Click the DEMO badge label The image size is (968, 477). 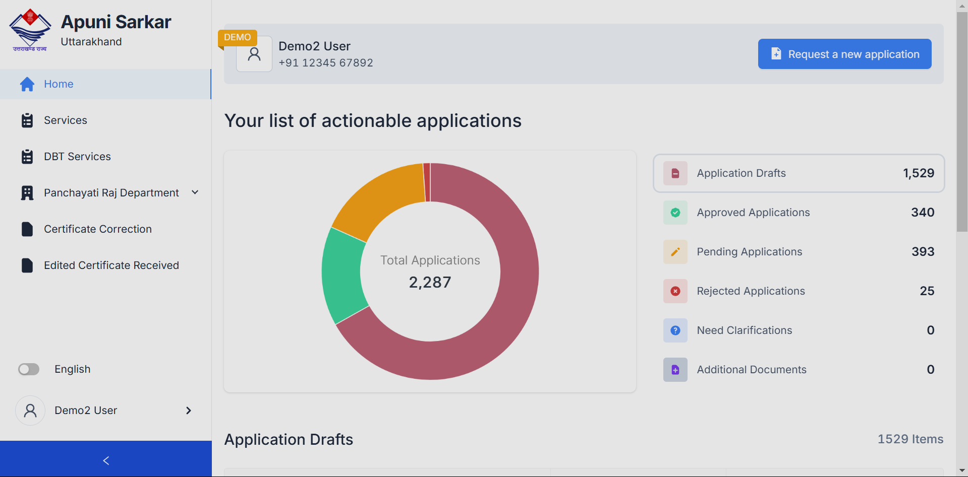pyautogui.click(x=237, y=37)
